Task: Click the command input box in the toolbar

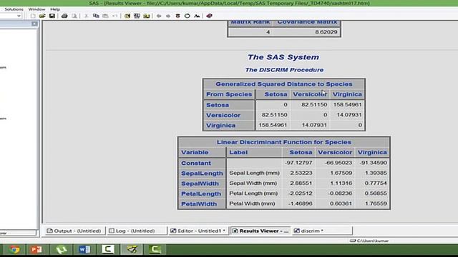Action: coord(8,16)
